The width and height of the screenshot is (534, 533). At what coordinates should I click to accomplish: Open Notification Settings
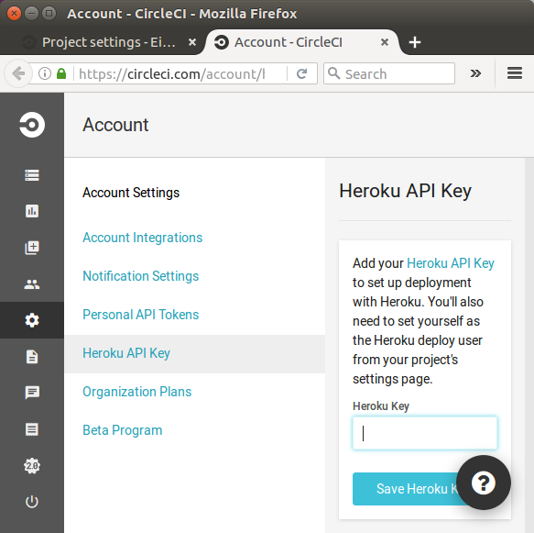coord(141,276)
